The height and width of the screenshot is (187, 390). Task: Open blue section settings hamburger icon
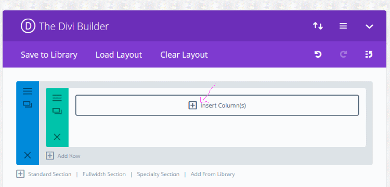(28, 91)
